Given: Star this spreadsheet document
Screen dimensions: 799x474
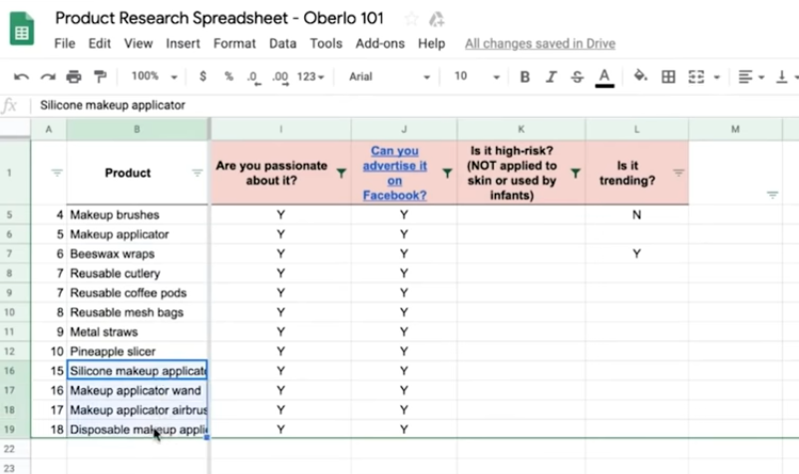Looking at the screenshot, I should (411, 19).
